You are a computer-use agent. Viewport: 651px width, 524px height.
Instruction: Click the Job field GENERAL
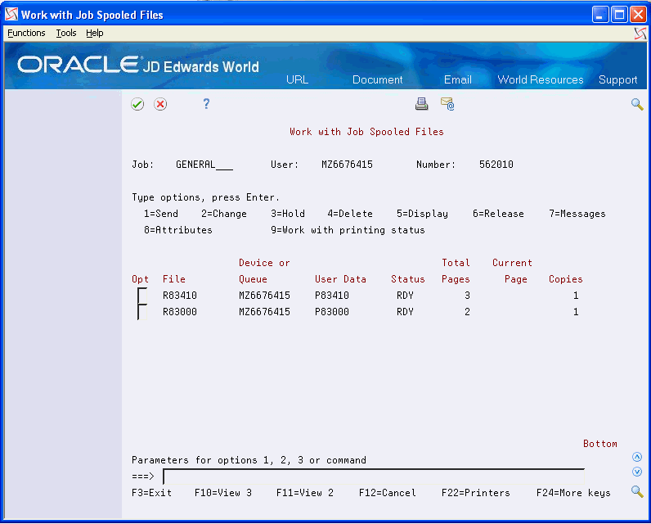click(204, 165)
